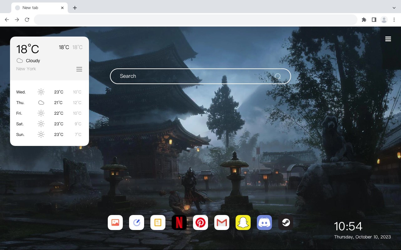
Task: Click the Cloudy condition text
Action: click(x=33, y=61)
